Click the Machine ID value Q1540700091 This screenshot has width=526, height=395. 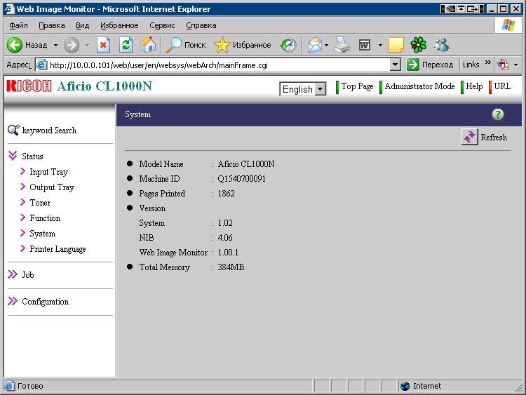(x=241, y=179)
